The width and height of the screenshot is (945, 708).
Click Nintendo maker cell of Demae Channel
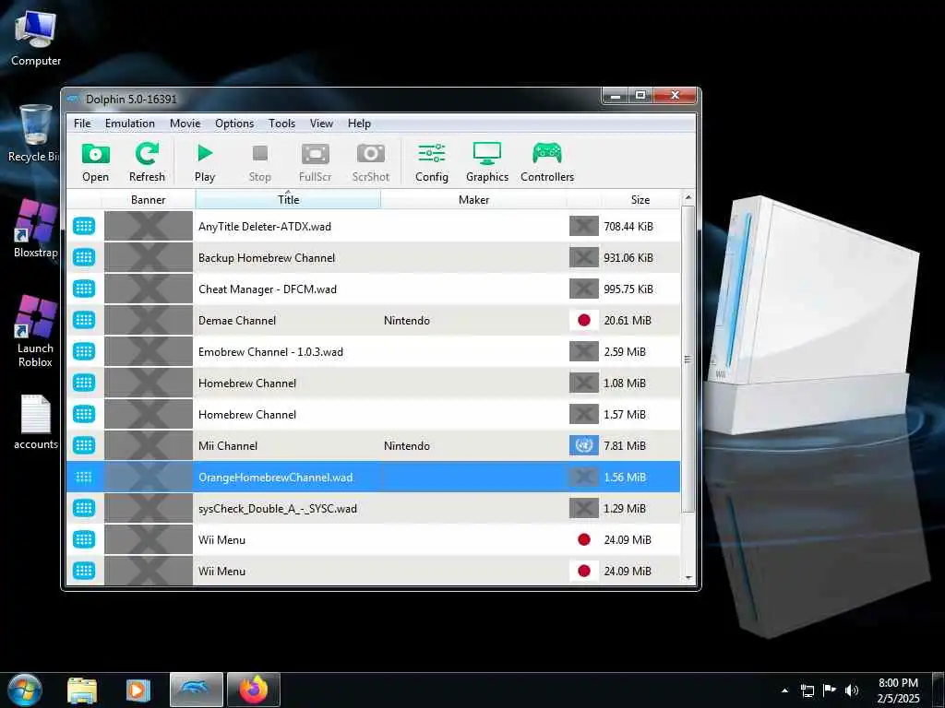click(x=407, y=320)
